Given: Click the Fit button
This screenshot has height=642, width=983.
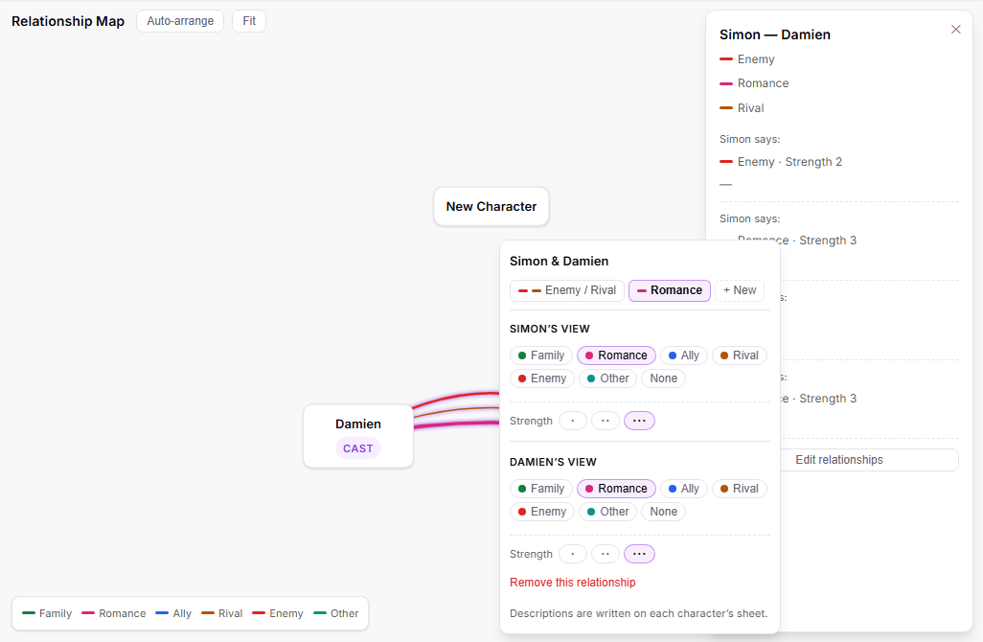Looking at the screenshot, I should pyautogui.click(x=249, y=21).
